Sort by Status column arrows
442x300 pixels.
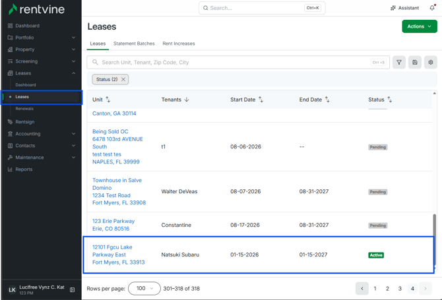click(389, 100)
